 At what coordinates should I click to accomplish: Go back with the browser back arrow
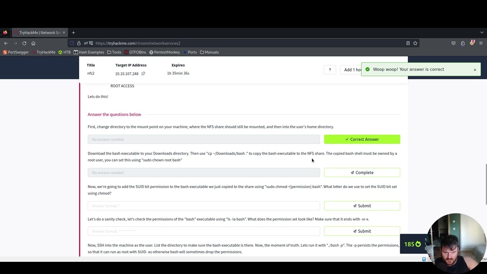click(x=6, y=43)
